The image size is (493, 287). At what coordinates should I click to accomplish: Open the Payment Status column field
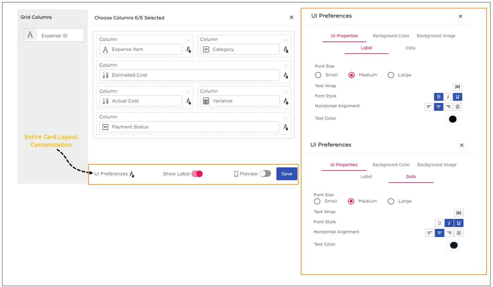(189, 127)
